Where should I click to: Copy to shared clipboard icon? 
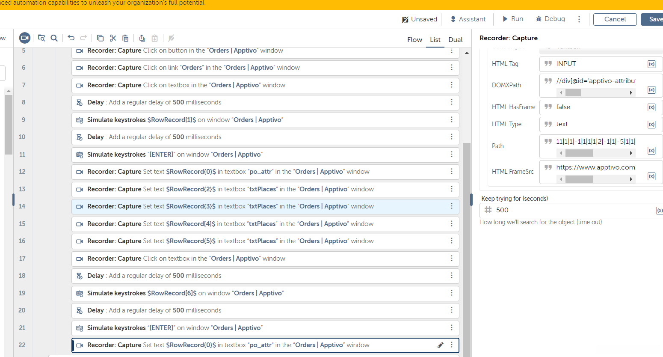(142, 38)
